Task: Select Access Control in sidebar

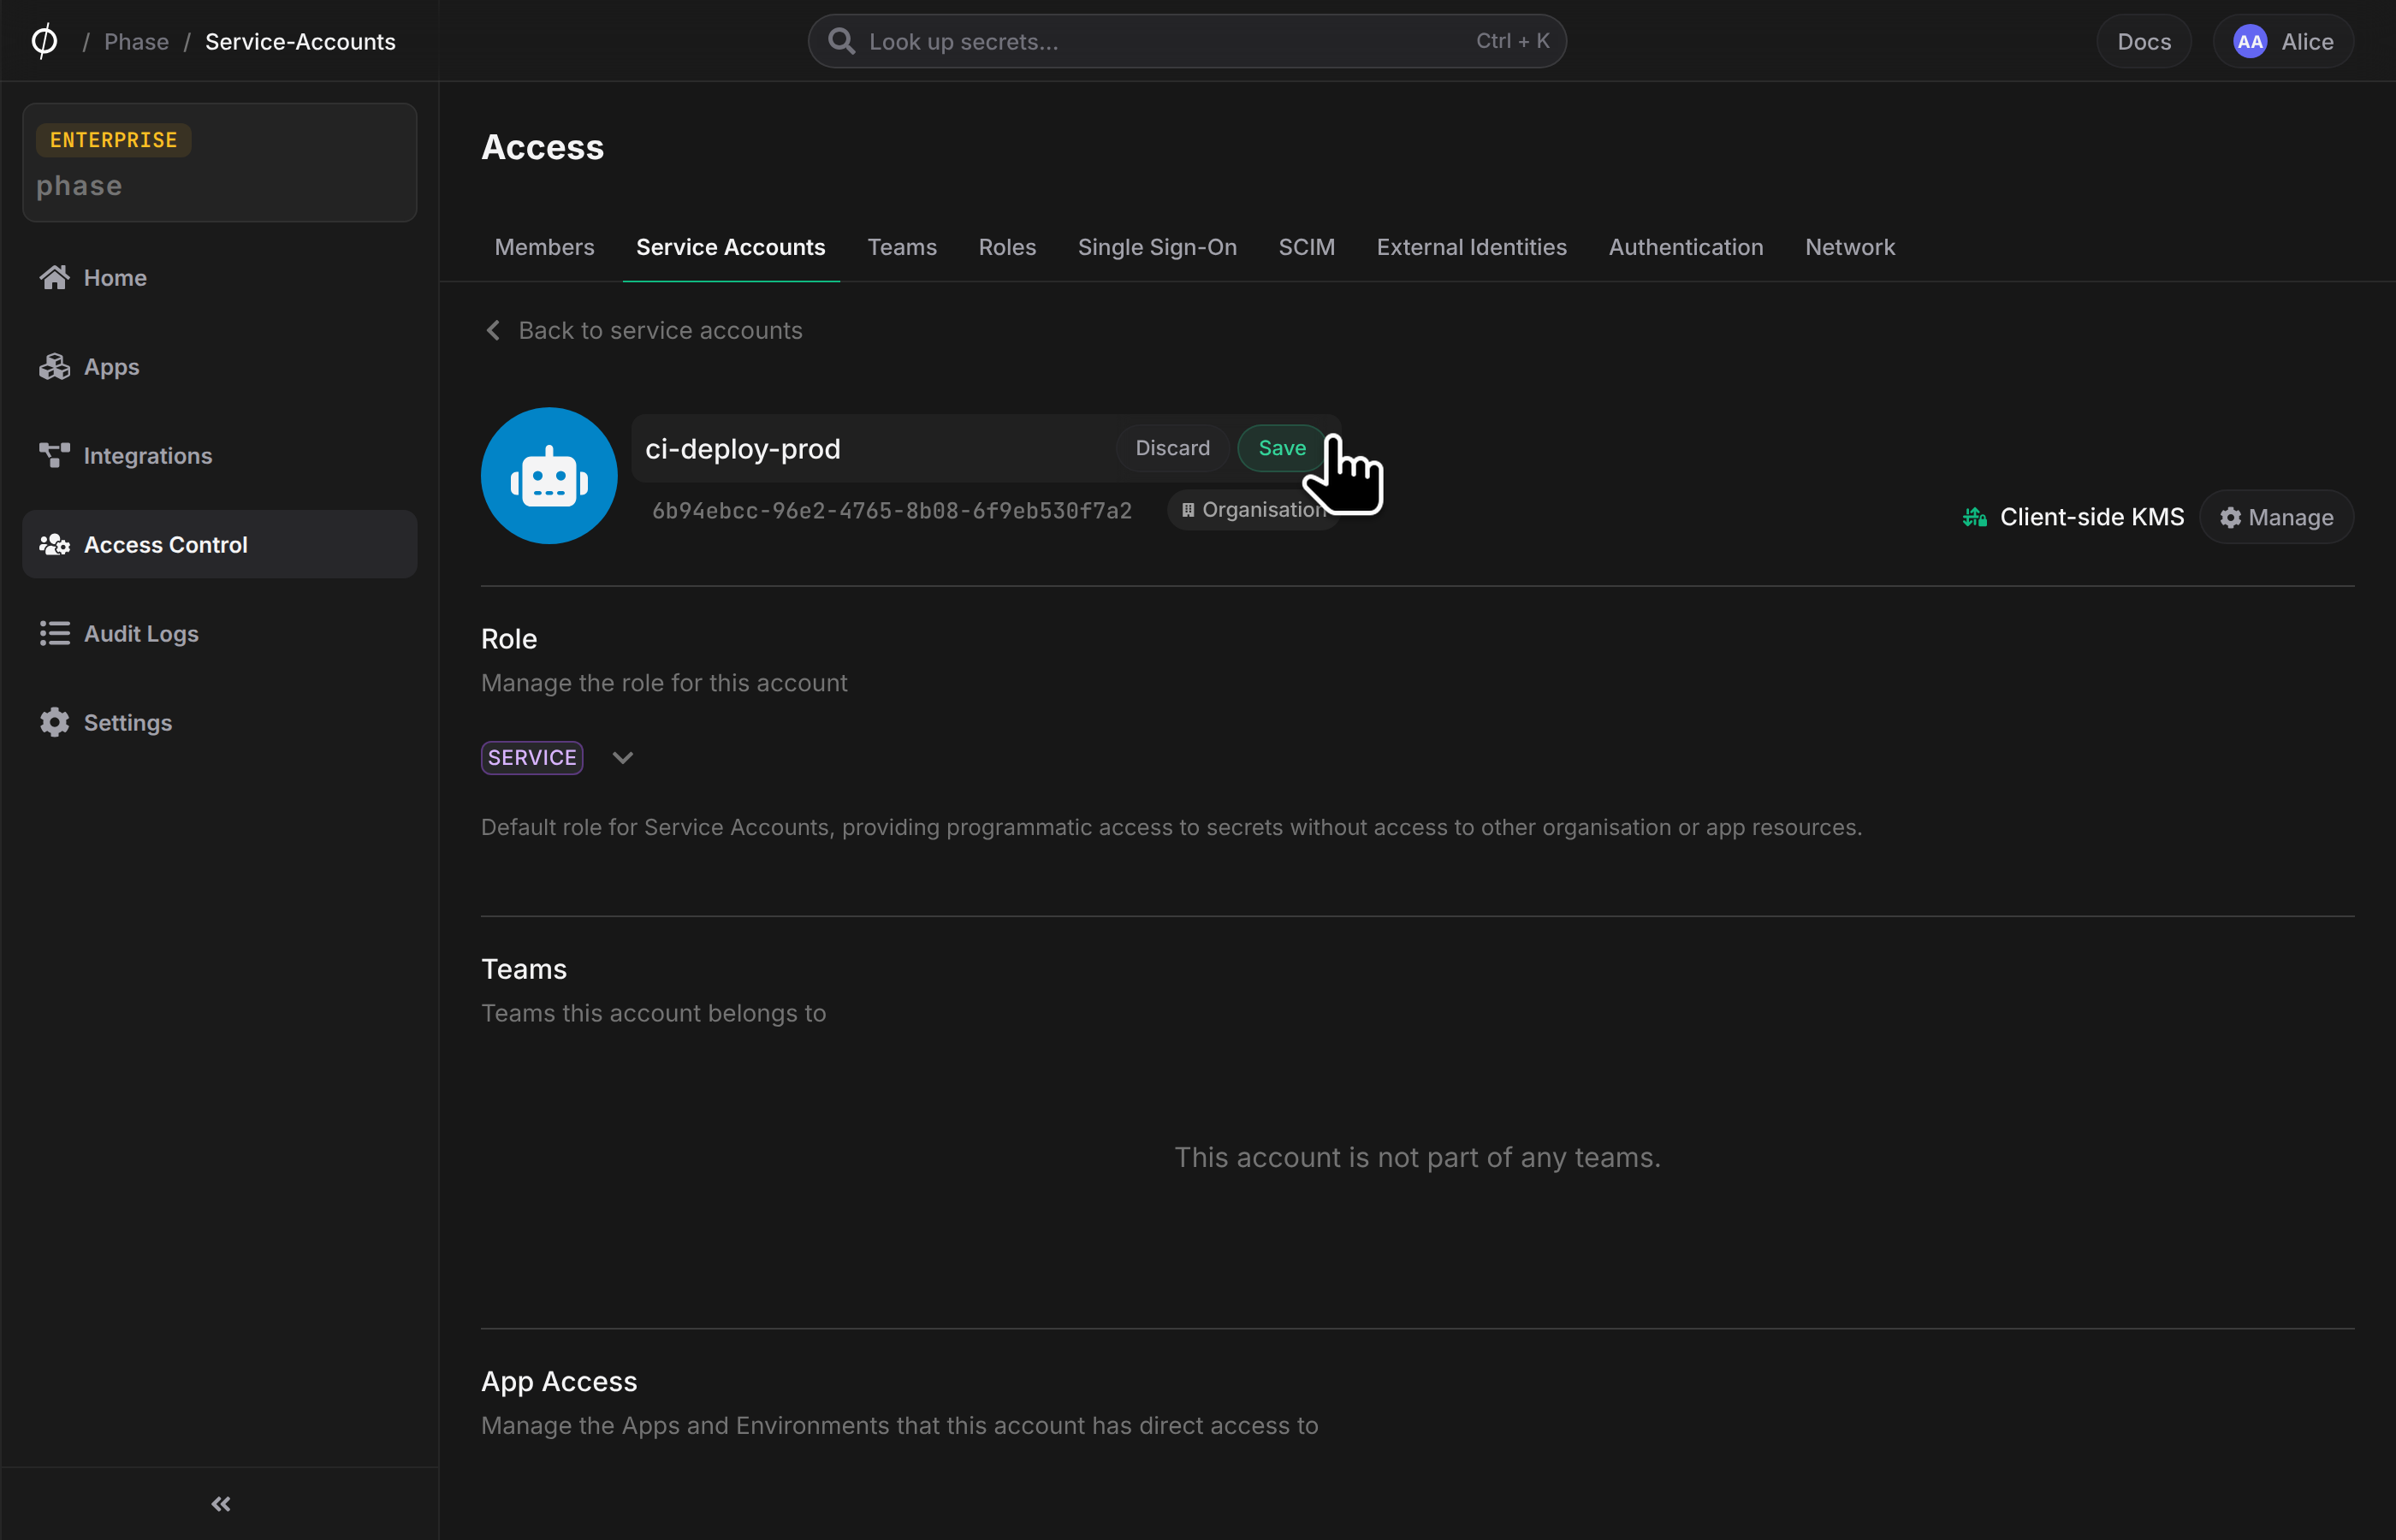Action: click(x=219, y=544)
